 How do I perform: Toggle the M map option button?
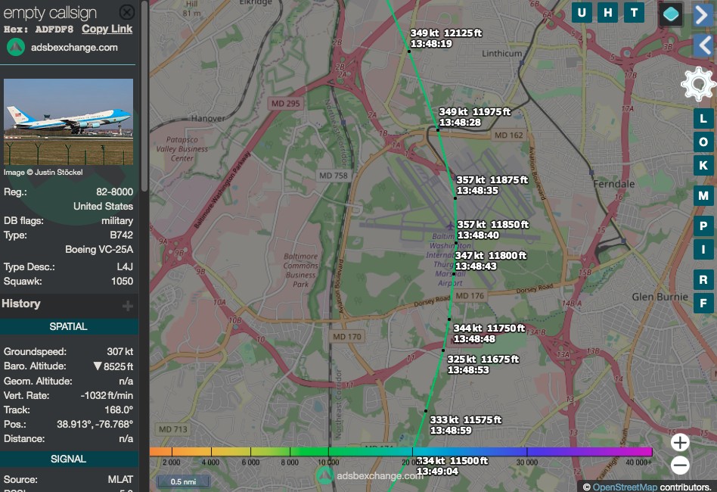coord(703,196)
